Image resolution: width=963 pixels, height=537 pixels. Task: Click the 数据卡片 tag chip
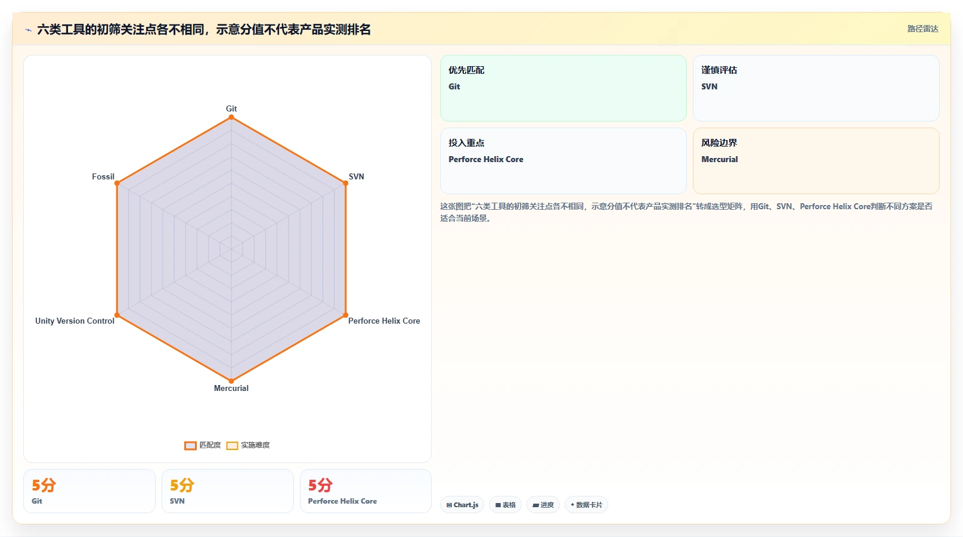point(586,505)
